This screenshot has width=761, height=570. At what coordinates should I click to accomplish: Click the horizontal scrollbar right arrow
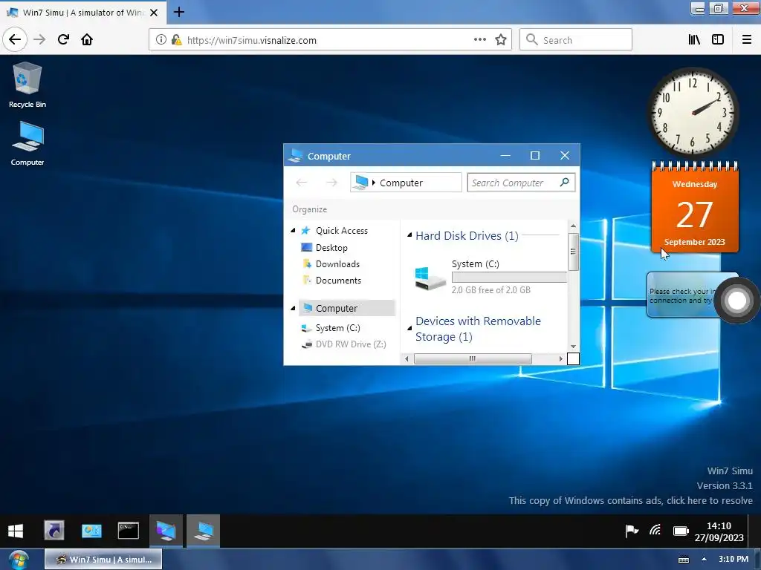560,359
